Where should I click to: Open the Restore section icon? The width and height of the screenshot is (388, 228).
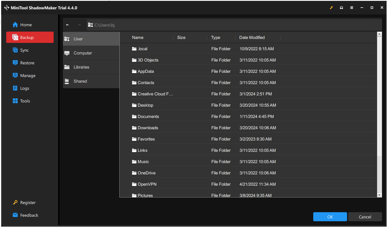(15, 63)
